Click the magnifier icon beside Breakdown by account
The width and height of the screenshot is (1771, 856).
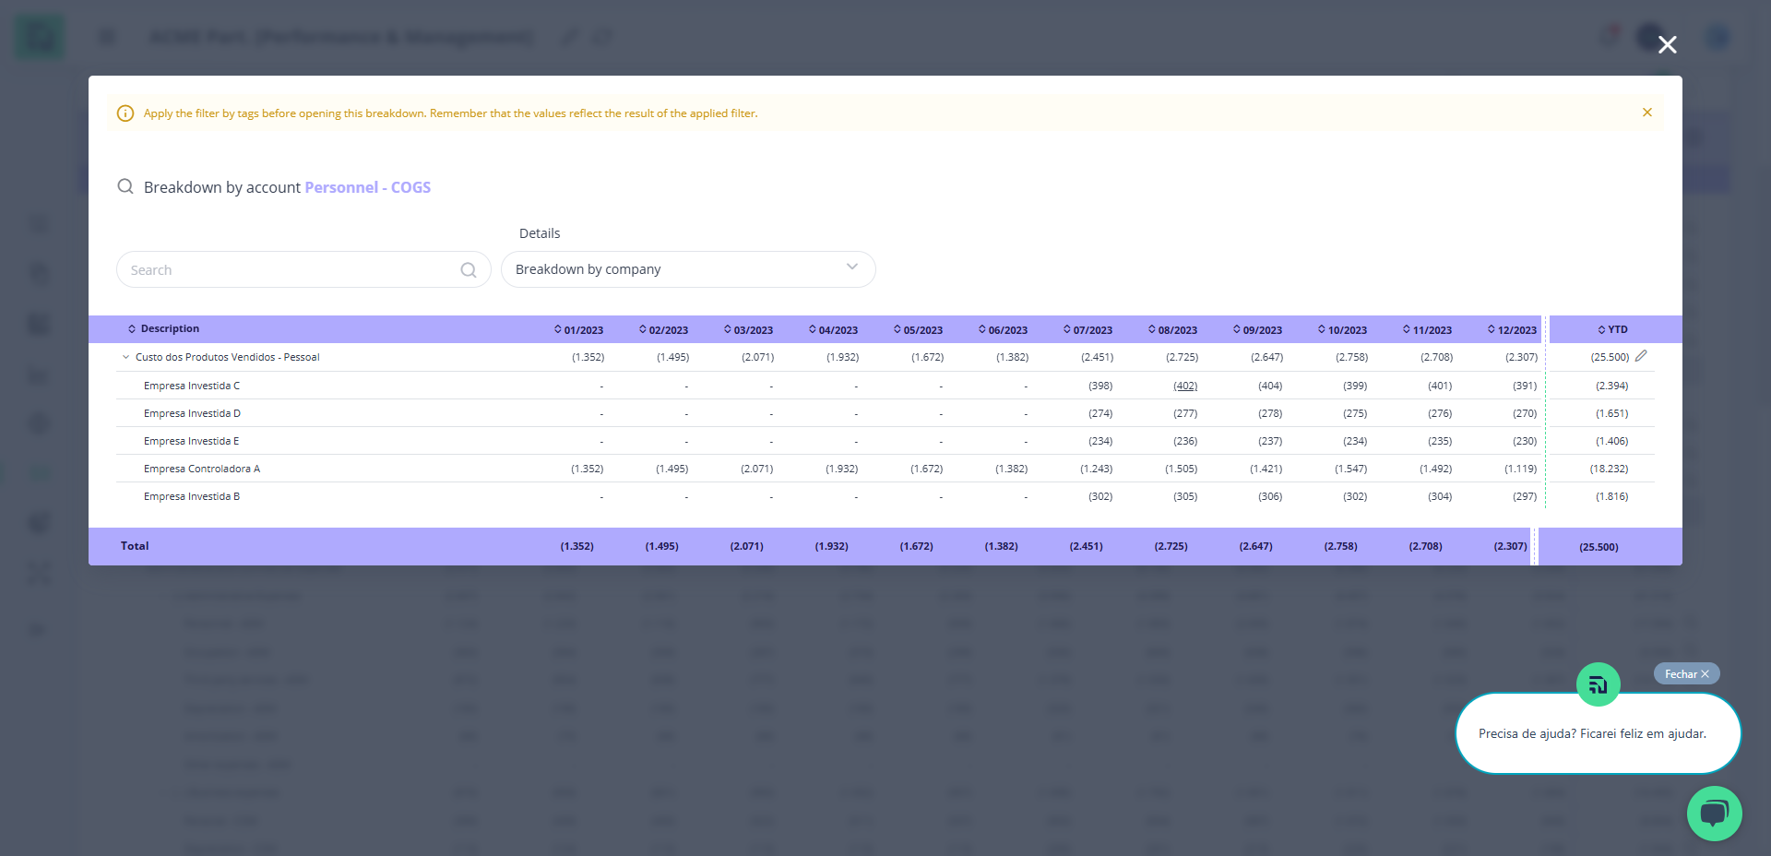[125, 186]
